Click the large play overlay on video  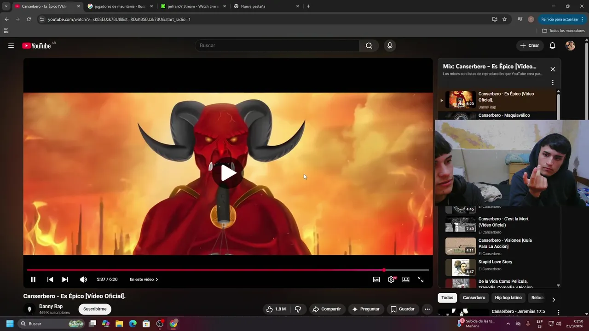[228, 173]
